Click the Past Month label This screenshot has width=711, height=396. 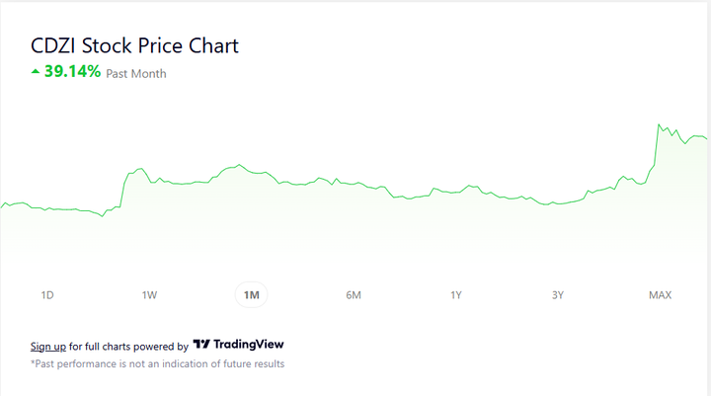[136, 73]
